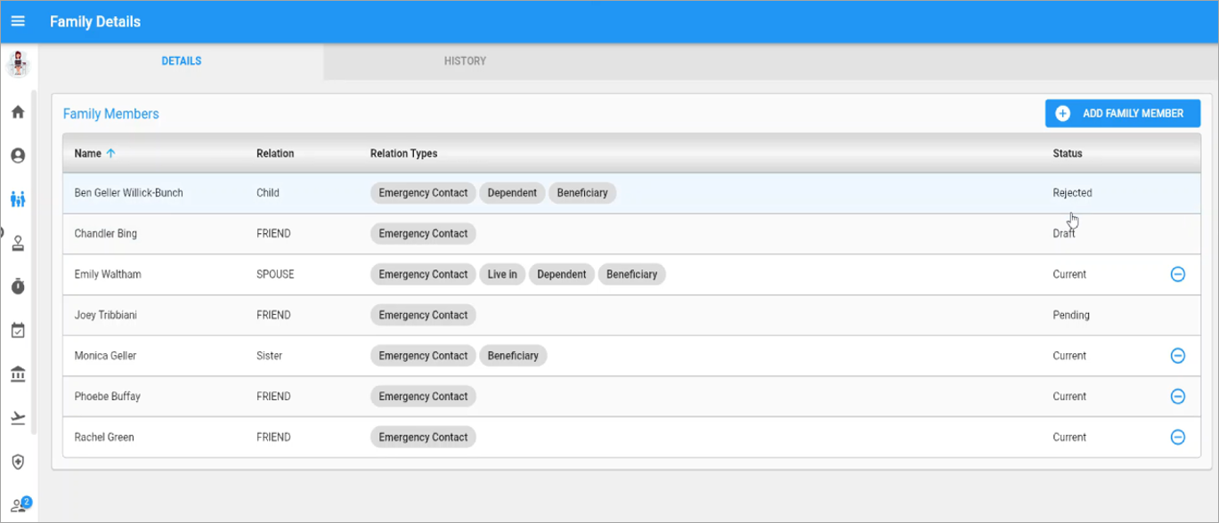Click the Family Members section title
This screenshot has height=523, width=1219.
click(111, 114)
